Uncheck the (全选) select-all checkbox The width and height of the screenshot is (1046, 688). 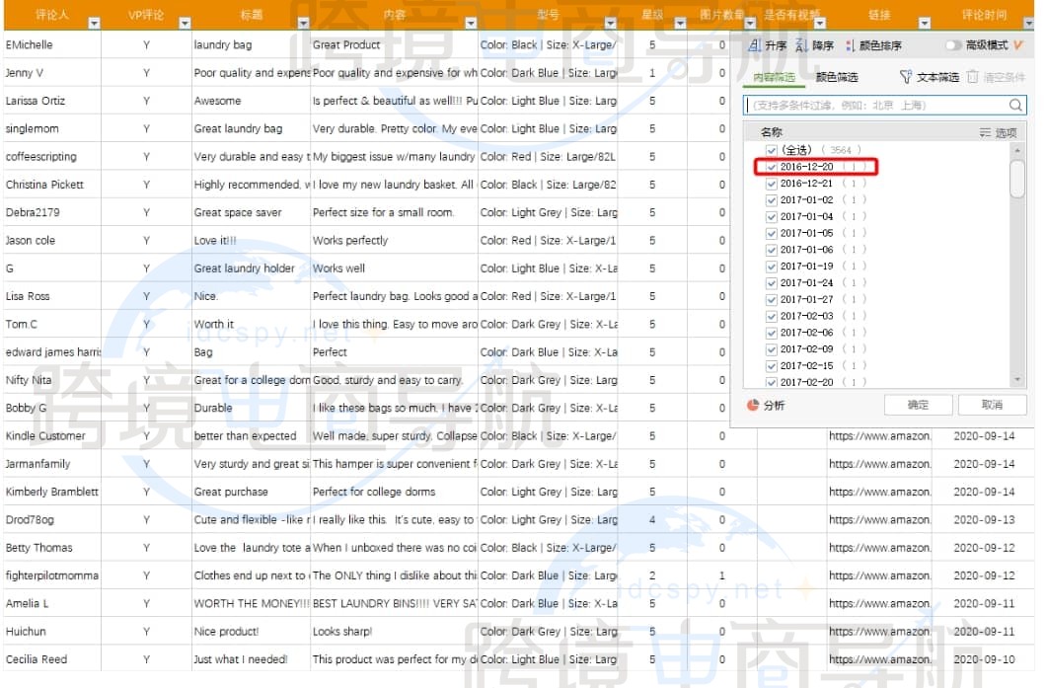point(772,150)
